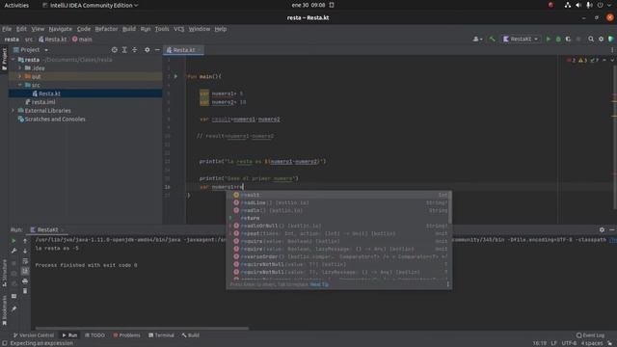Open the Navigate menu
617x347 pixels.
pyautogui.click(x=60, y=29)
